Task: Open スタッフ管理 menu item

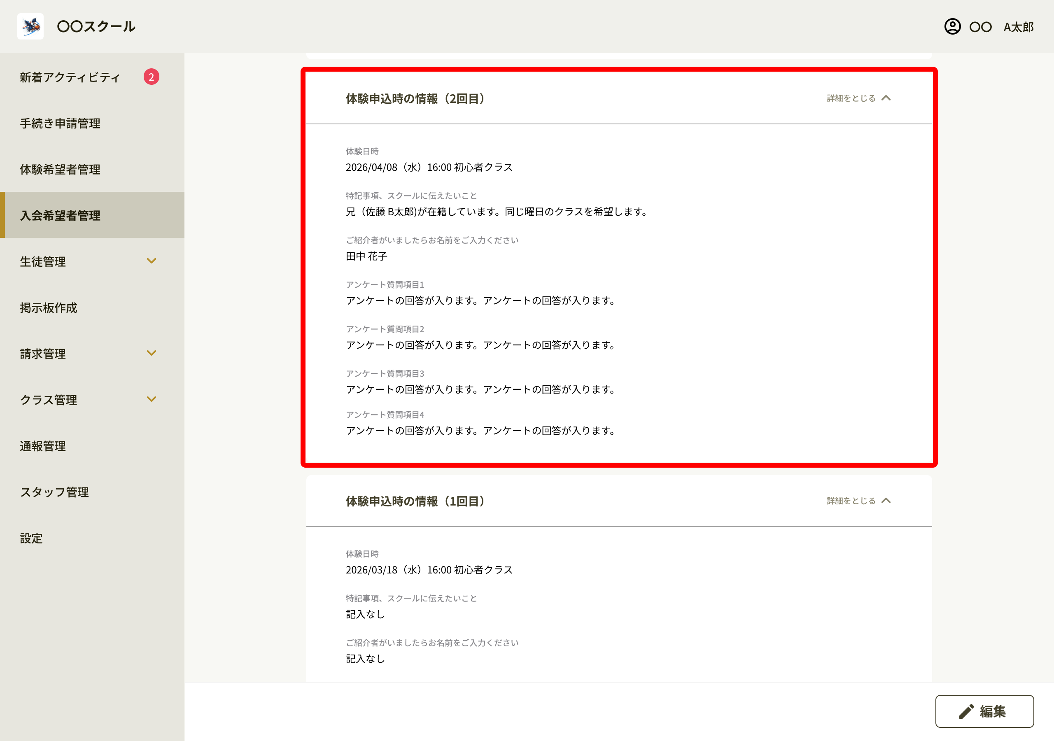Action: coord(92,492)
